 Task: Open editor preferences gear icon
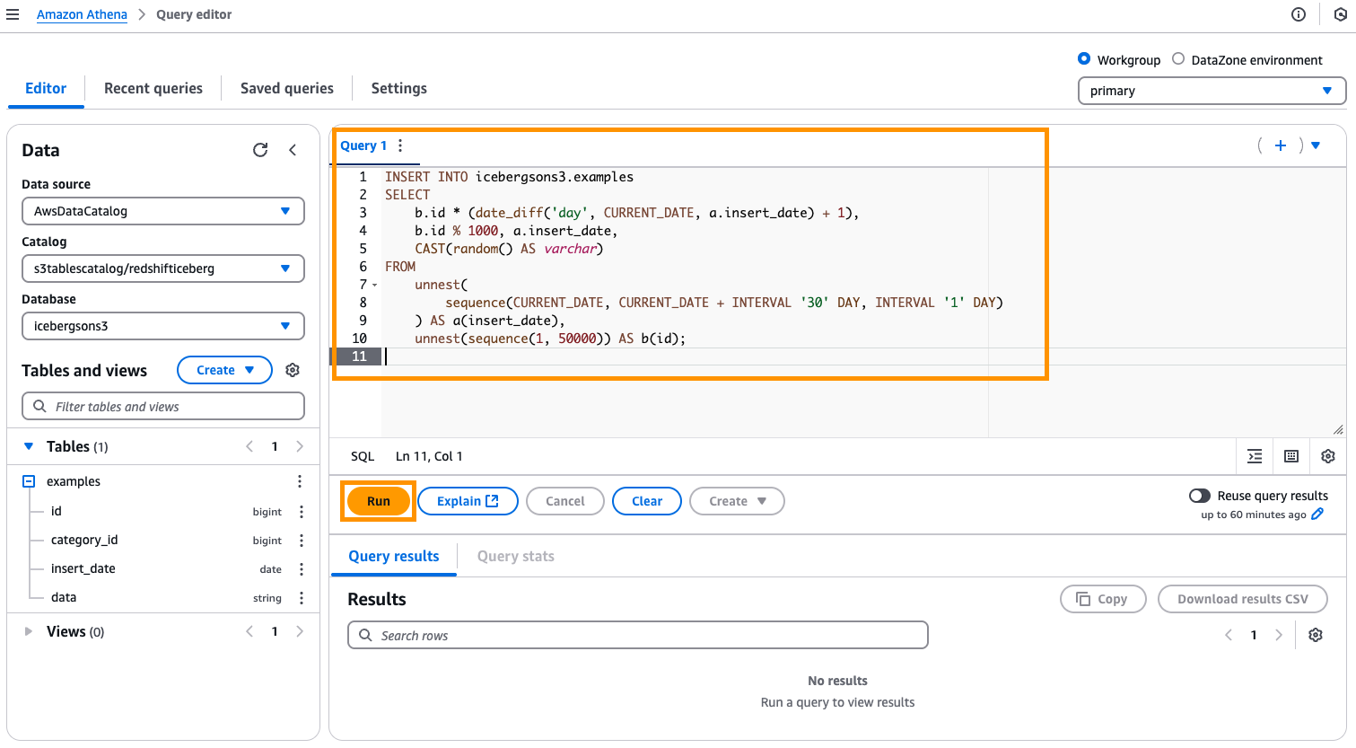1328,456
